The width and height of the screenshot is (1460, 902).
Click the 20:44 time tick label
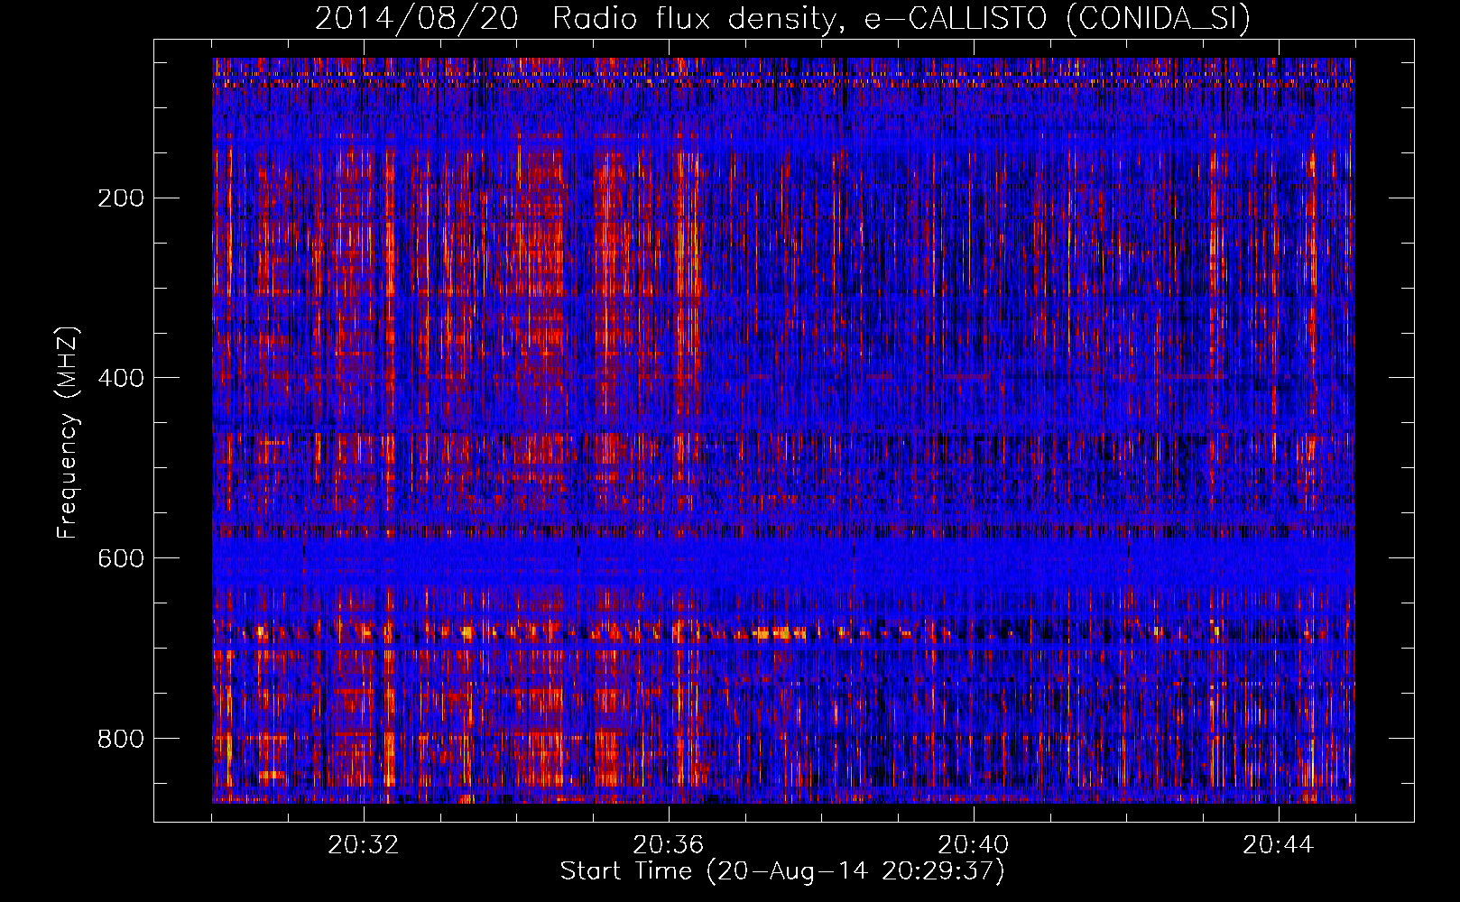click(1279, 845)
